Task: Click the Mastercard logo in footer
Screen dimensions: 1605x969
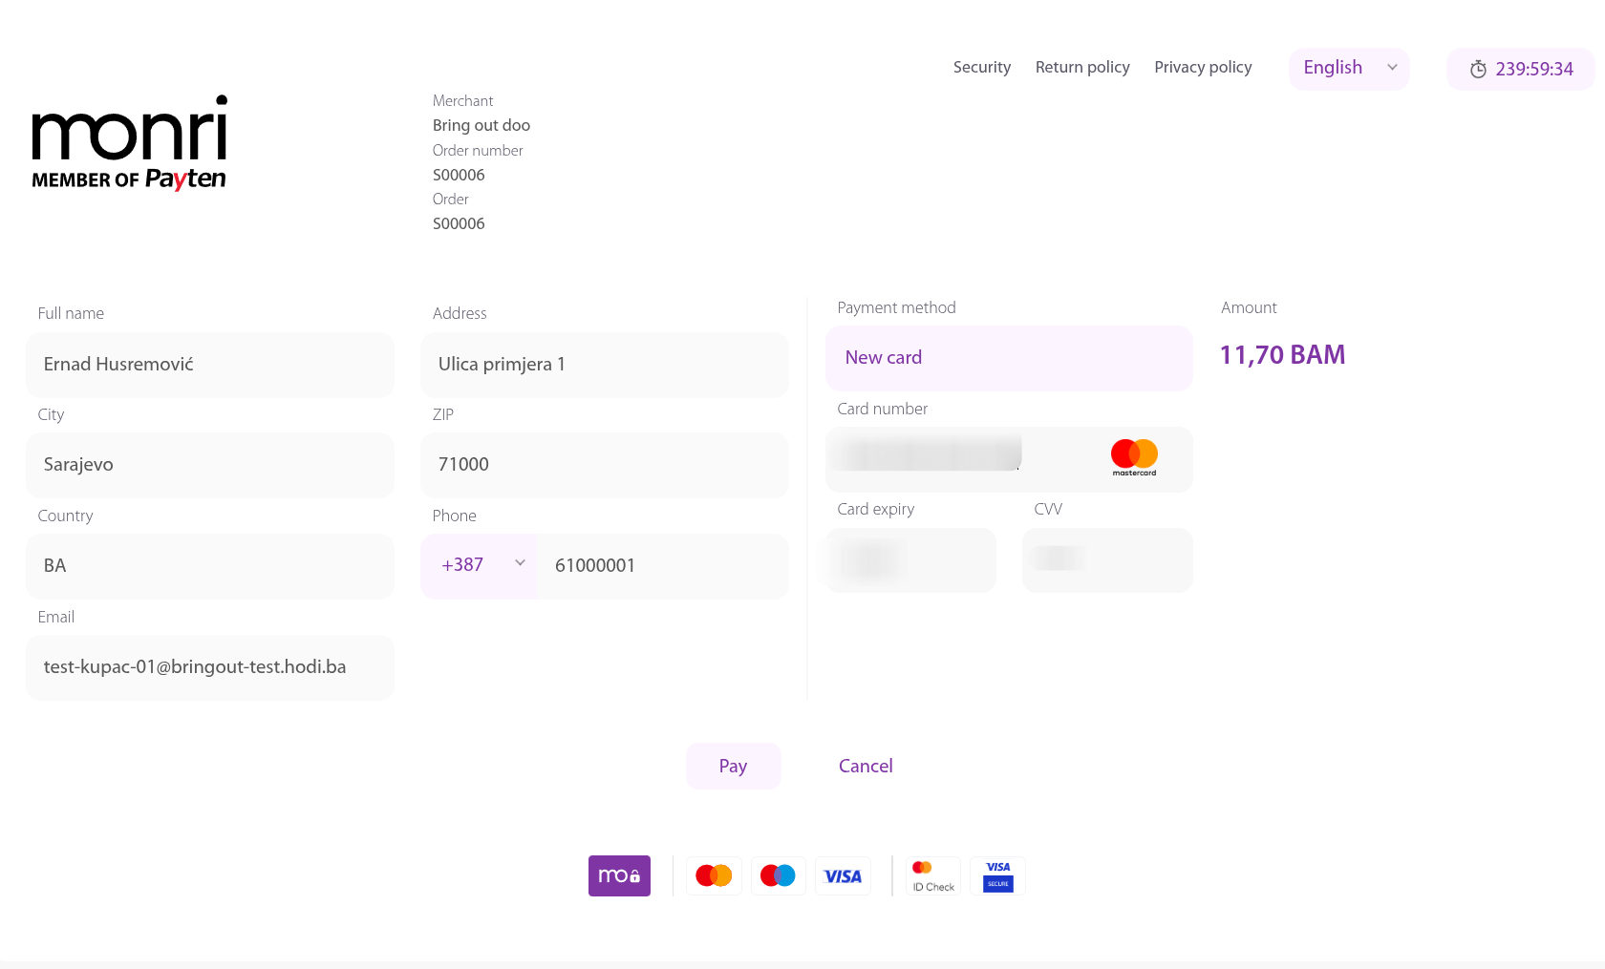Action: [714, 875]
